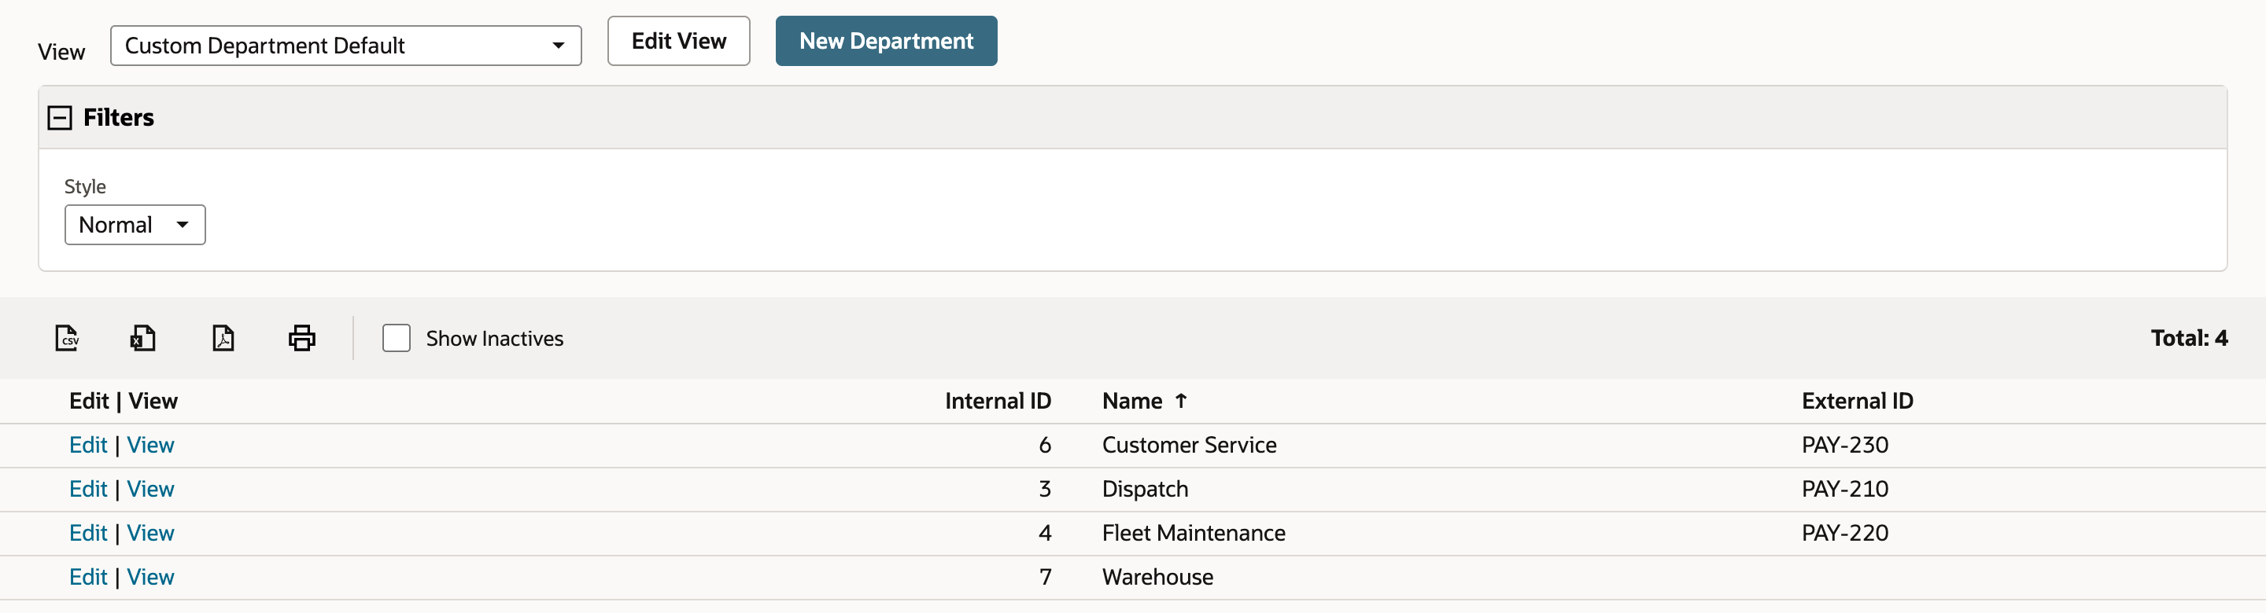The image size is (2266, 613).
Task: Click the Edit View button
Action: click(x=678, y=42)
